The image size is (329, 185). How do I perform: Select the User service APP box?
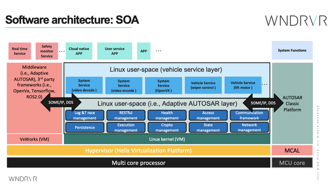tap(115, 51)
